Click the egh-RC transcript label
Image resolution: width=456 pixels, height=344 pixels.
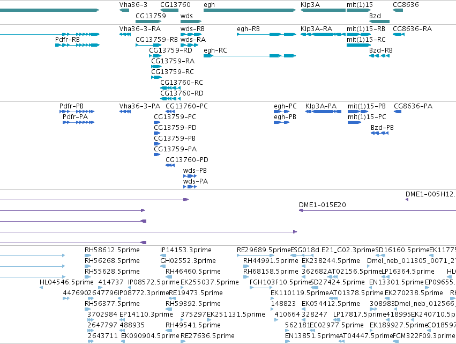click(215, 50)
